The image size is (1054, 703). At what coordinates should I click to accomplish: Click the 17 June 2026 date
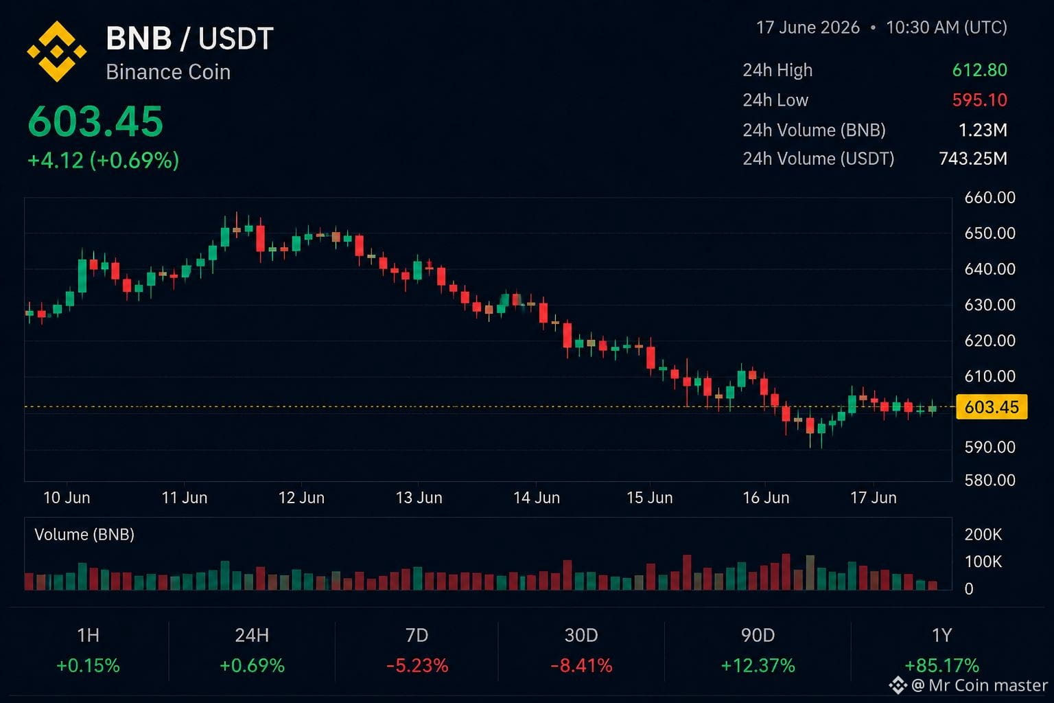click(x=808, y=27)
